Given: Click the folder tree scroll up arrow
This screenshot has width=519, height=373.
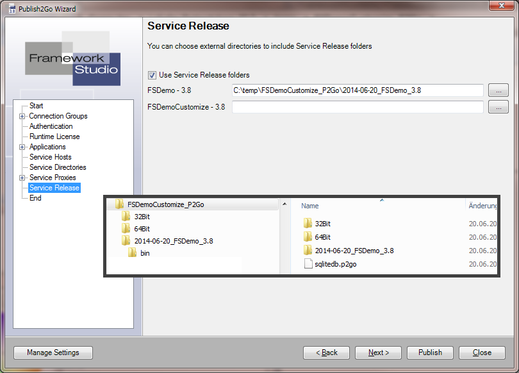Looking at the screenshot, I should click(x=284, y=204).
